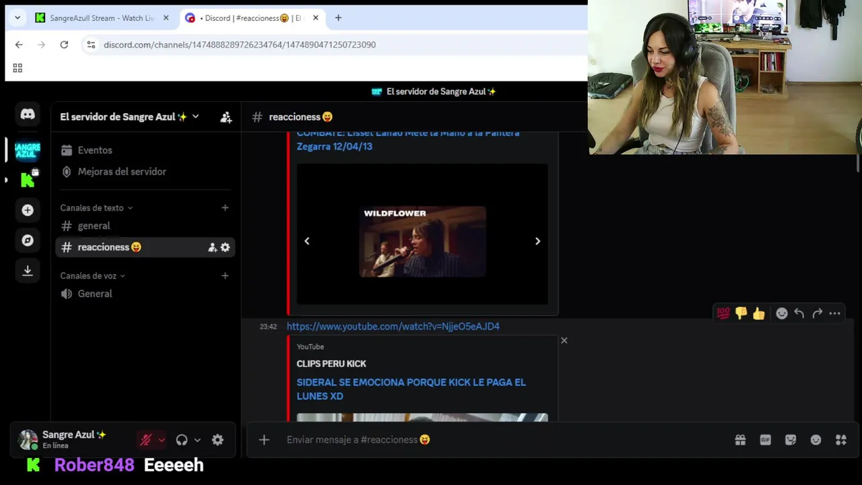This screenshot has width=862, height=485.
Task: Open the GIF picker
Action: [765, 440]
